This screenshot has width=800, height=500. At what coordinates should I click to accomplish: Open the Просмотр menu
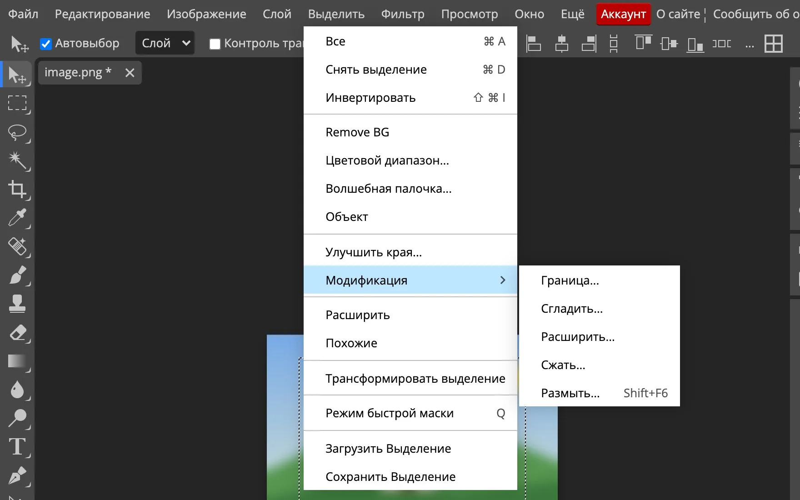470,14
